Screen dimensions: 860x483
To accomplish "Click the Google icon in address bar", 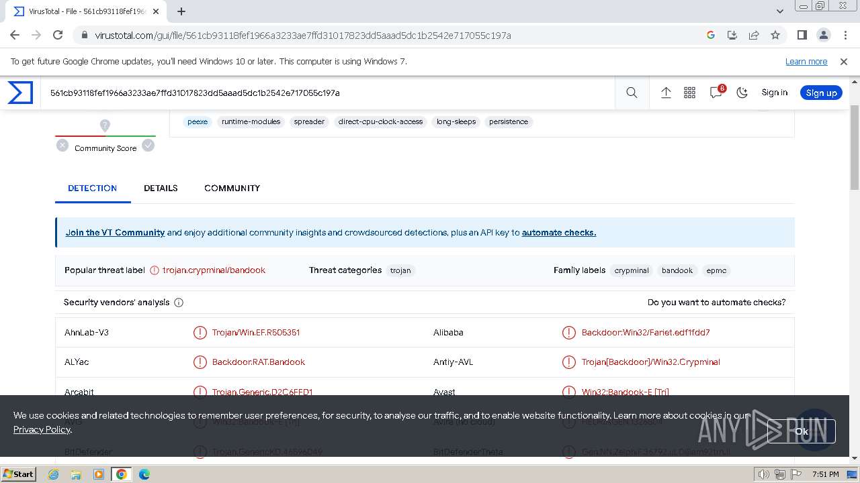I will [711, 35].
